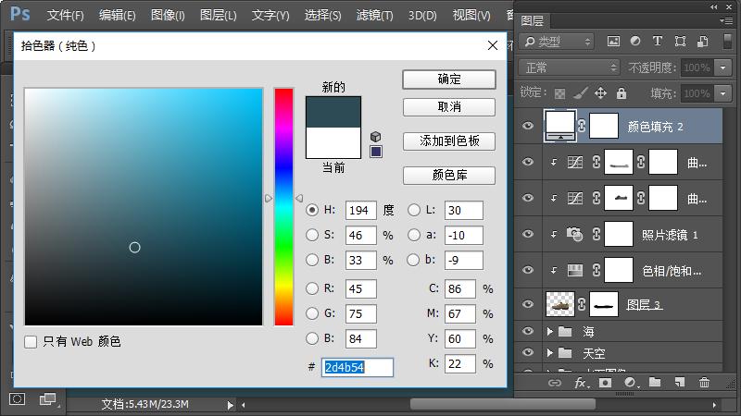Click the hue/saturation adjustment icon
The image size is (741, 416).
(x=574, y=270)
